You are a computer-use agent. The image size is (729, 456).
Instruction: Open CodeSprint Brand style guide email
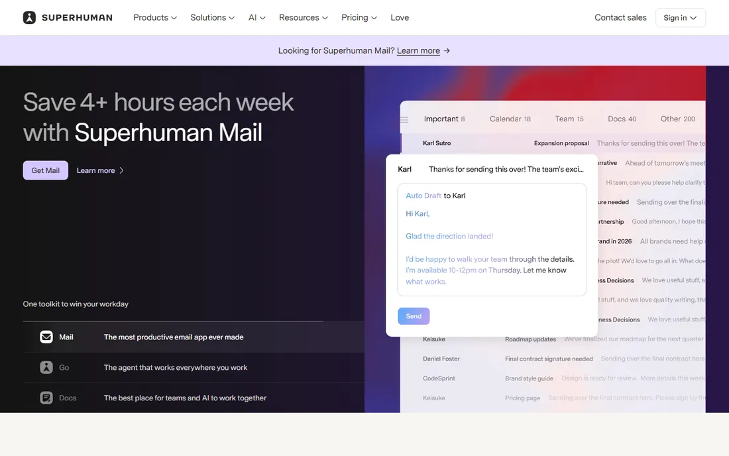(553, 378)
